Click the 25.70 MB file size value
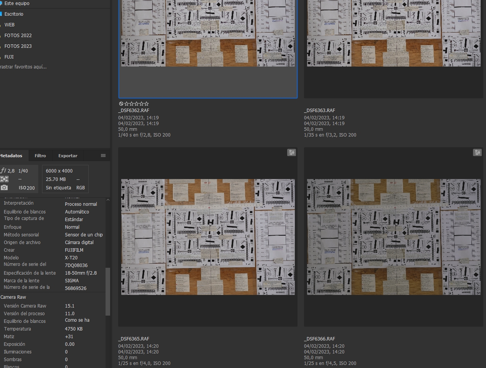The image size is (486, 368). [x=56, y=179]
